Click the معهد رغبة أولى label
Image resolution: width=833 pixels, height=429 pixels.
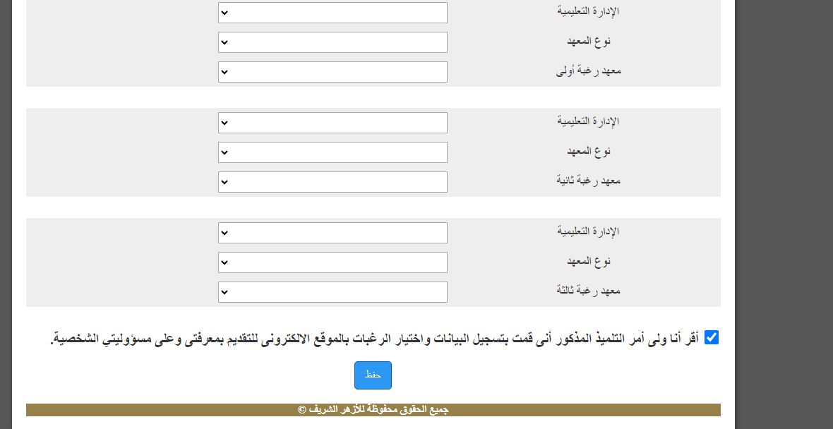pos(589,71)
